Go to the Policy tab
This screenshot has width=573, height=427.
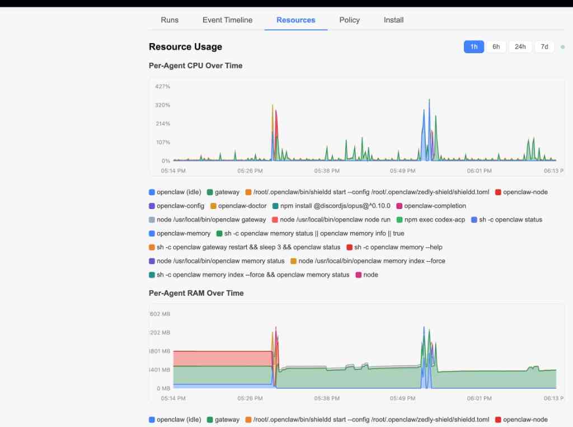349,20
